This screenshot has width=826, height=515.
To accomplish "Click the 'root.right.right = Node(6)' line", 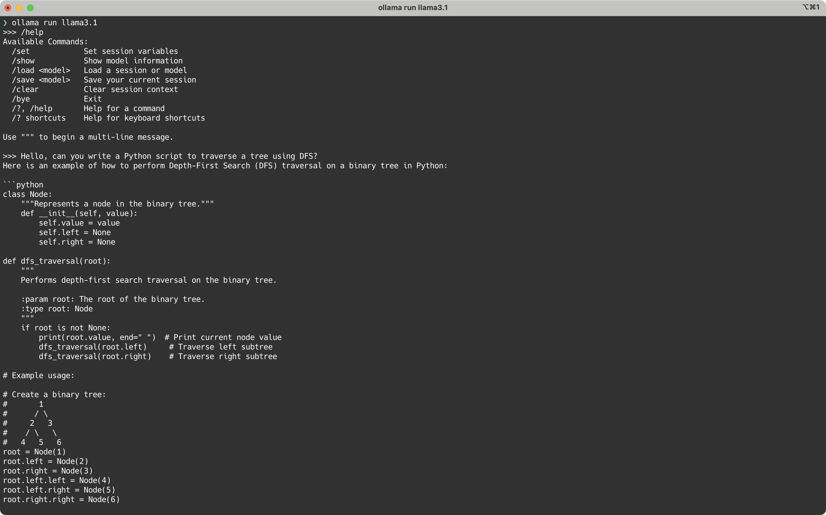I will (x=62, y=500).
